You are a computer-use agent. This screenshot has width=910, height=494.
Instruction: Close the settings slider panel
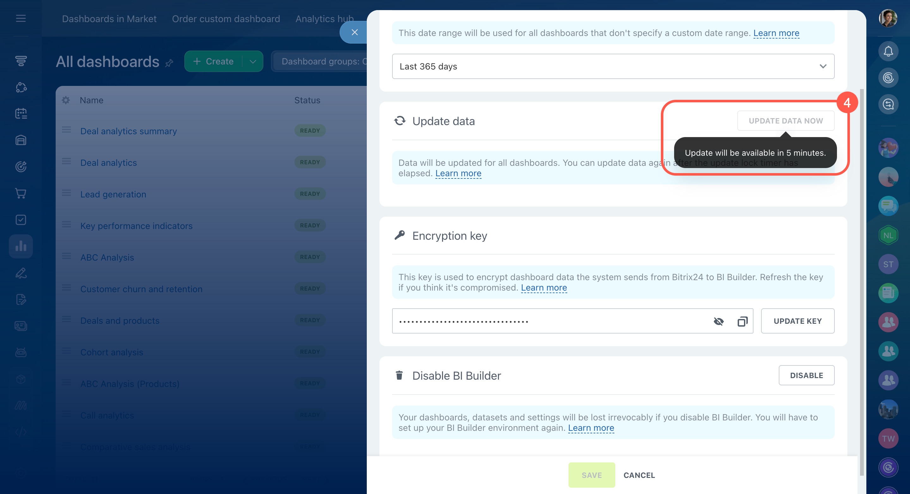point(354,32)
